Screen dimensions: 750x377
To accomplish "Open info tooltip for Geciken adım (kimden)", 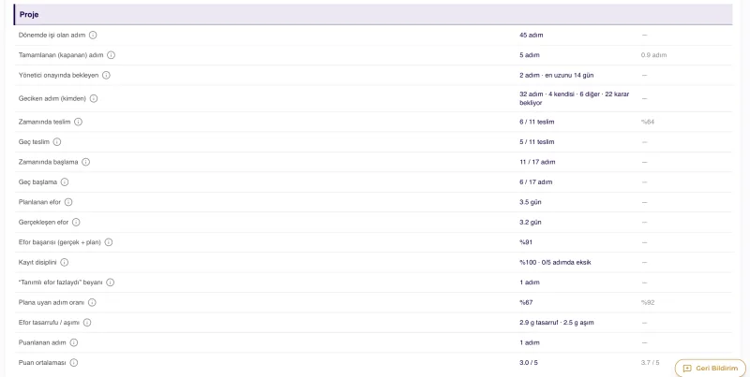I will [94, 98].
